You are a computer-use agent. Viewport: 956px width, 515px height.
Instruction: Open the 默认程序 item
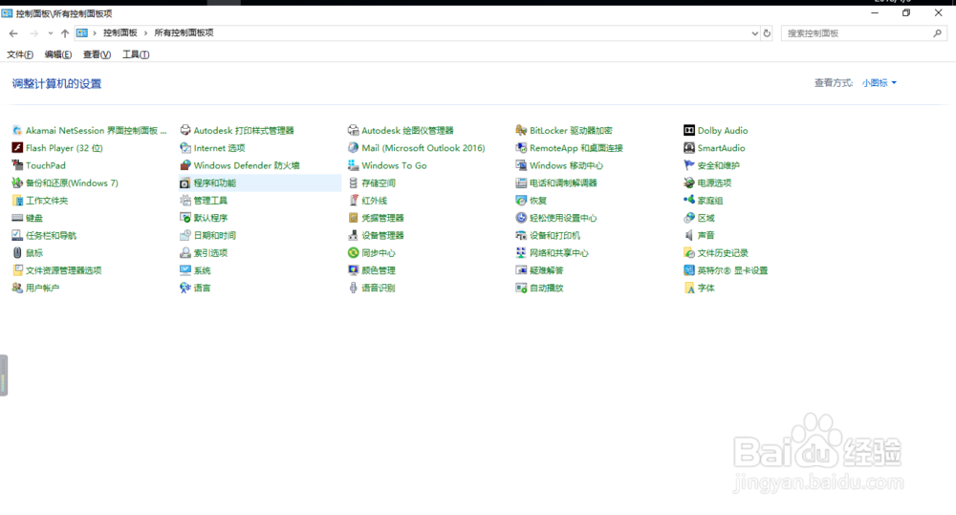(210, 218)
